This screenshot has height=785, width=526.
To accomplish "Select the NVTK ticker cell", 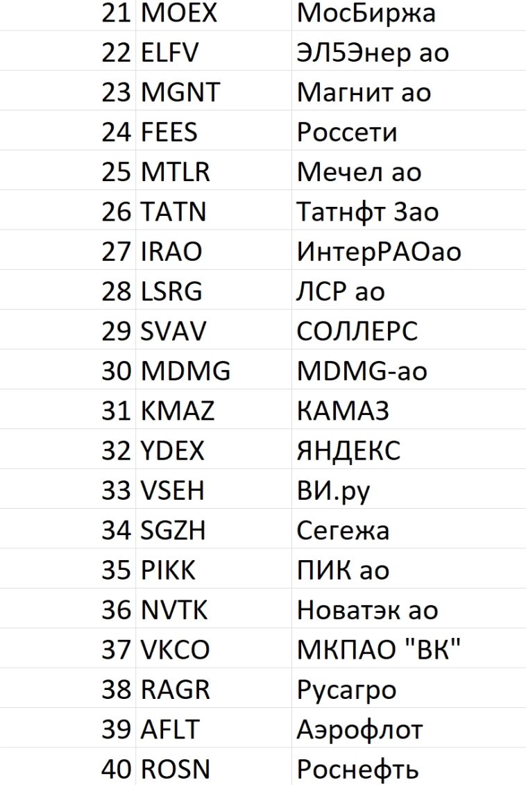I will [174, 611].
